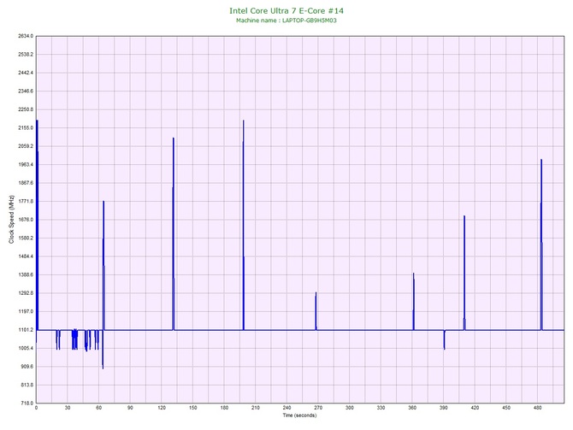Image resolution: width=573 pixels, height=430 pixels.
Task: Click the 450 seconds x-axis tick label
Action: coord(506,408)
